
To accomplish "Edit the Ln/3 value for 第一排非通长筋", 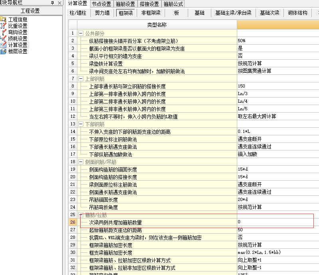I will pyautogui.click(x=278, y=94).
